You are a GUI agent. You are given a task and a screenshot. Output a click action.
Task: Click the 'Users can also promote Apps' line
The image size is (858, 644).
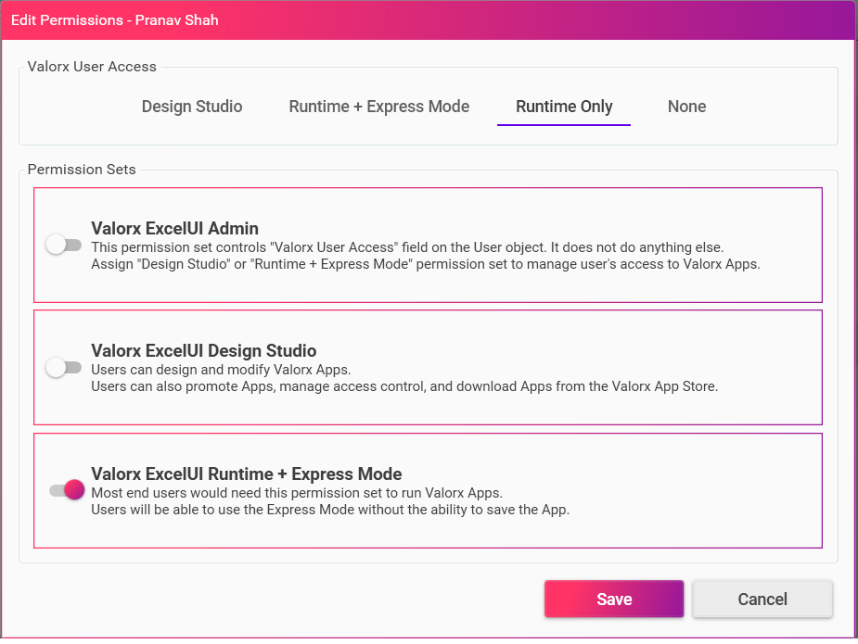pyautogui.click(x=404, y=386)
